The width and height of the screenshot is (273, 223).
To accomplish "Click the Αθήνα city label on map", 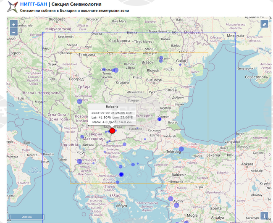I will 121,206.
